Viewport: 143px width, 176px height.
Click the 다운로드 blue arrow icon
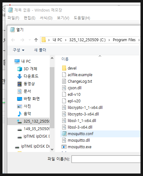[20, 76]
